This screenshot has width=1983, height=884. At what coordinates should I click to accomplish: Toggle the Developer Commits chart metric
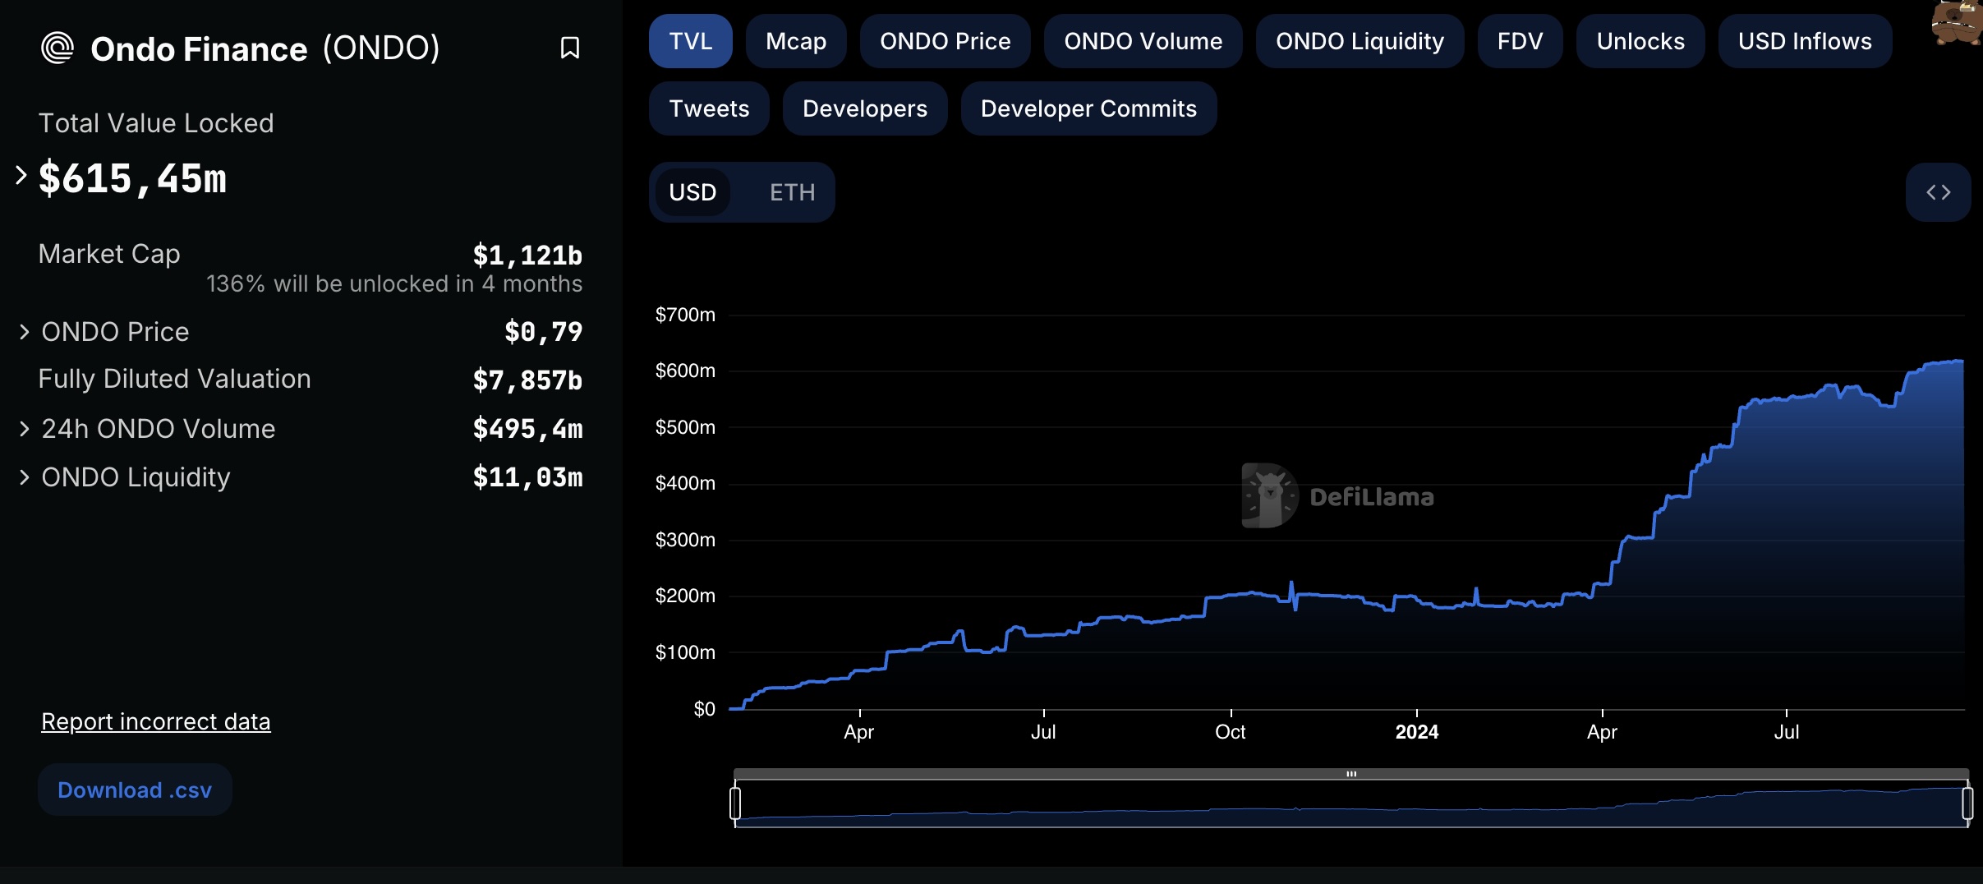pyautogui.click(x=1088, y=108)
